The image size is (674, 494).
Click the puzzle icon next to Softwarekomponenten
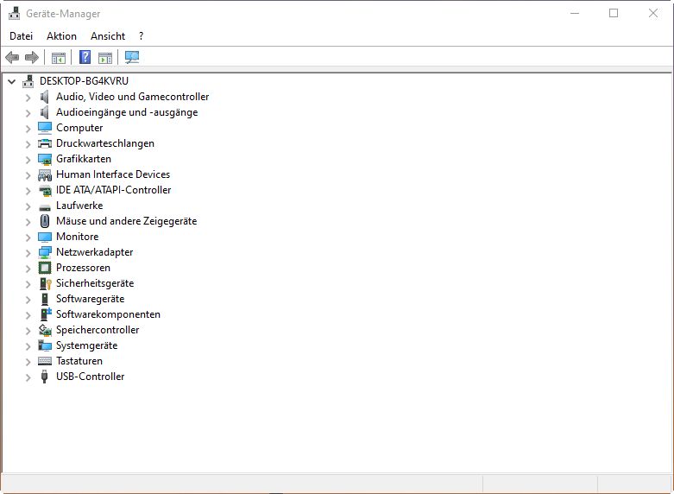click(45, 314)
